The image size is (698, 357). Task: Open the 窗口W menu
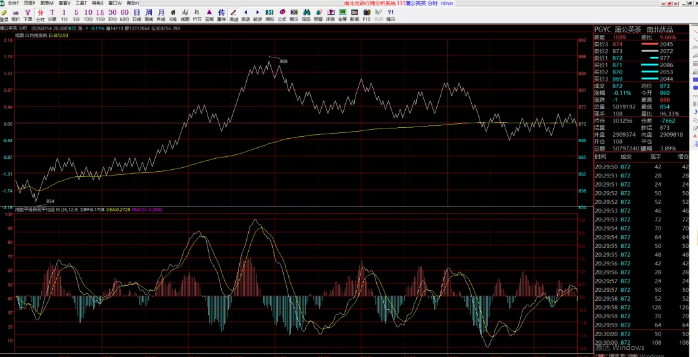115,3
